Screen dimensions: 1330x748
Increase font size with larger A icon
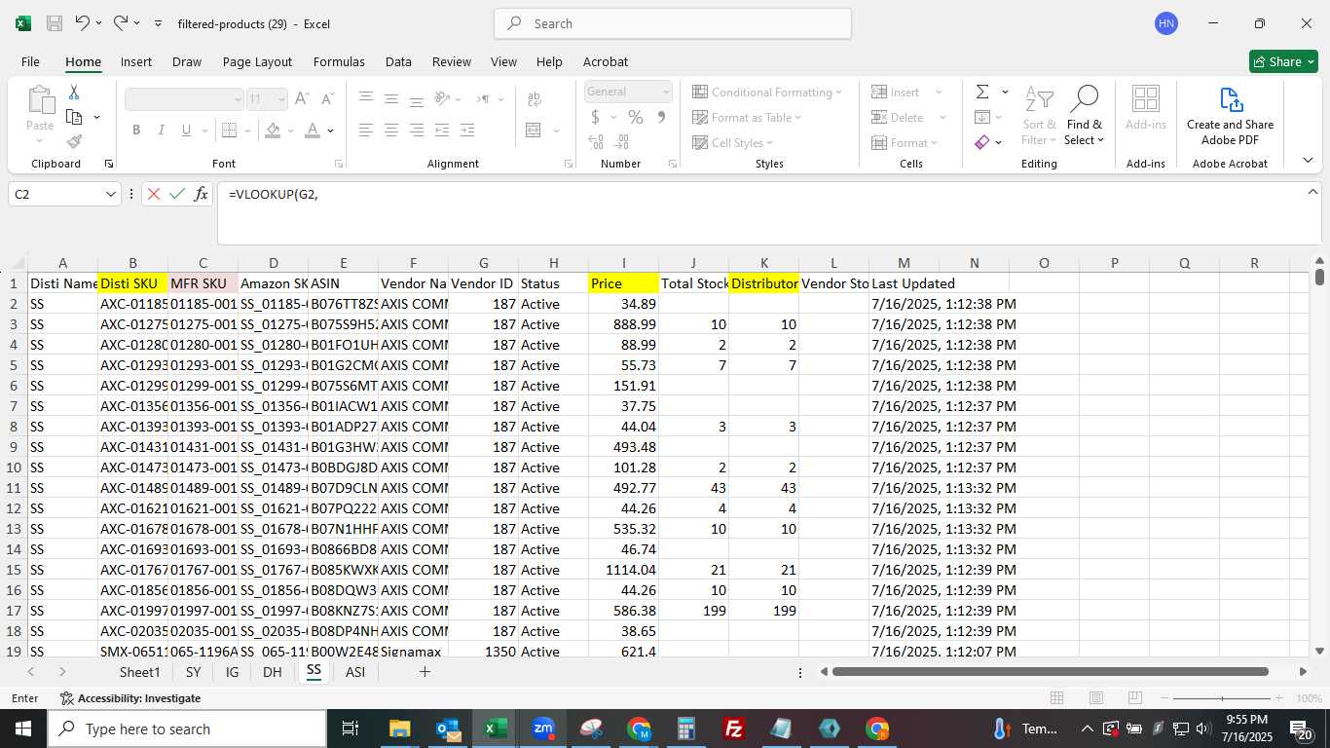click(x=302, y=99)
